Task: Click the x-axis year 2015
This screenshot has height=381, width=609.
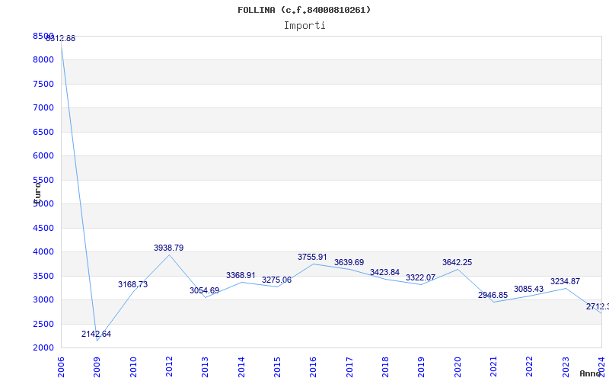Action: point(277,367)
